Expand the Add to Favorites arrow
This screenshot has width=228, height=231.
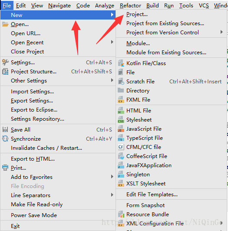tap(112, 177)
